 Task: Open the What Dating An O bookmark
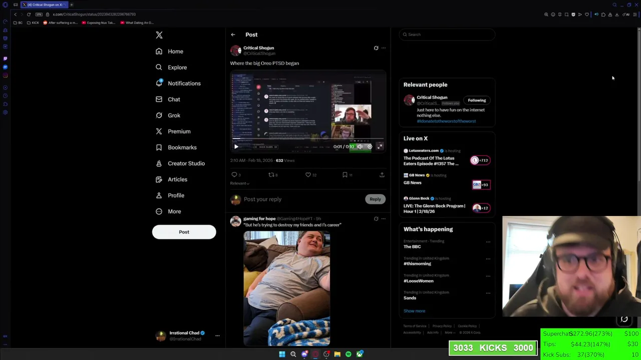click(137, 22)
